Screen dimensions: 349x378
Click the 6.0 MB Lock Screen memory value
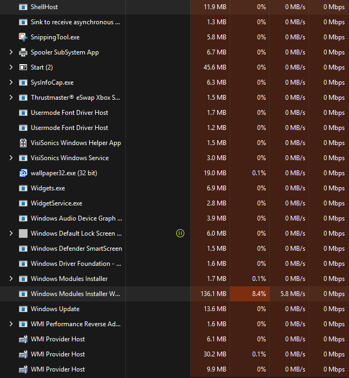(217, 233)
